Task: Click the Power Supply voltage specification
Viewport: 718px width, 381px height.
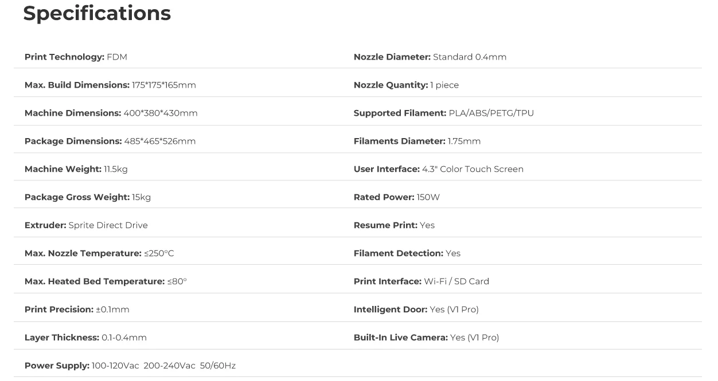Action: (130, 366)
